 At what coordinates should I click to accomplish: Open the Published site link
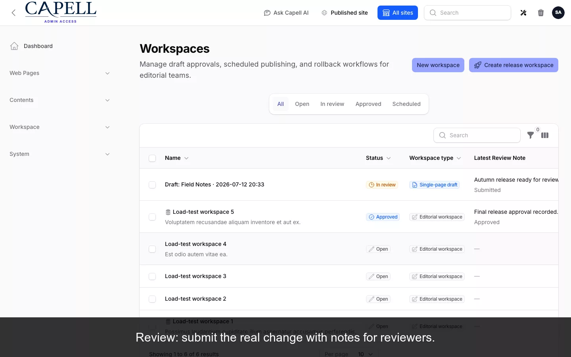pos(344,13)
